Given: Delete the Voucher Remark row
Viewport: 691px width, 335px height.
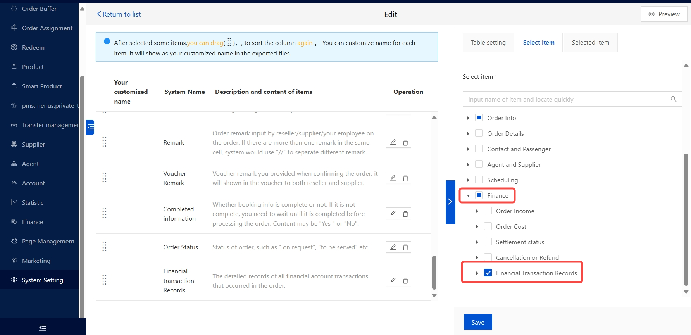Looking at the screenshot, I should pyautogui.click(x=405, y=178).
